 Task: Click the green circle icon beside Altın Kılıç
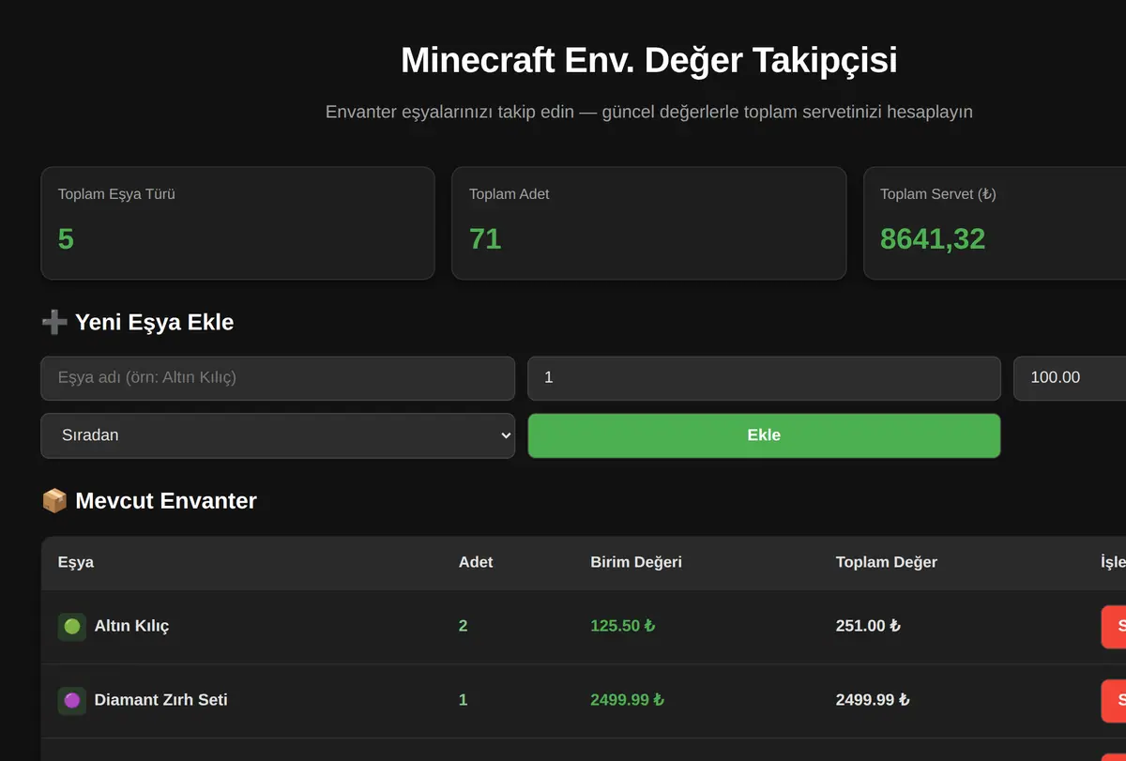pos(72,627)
